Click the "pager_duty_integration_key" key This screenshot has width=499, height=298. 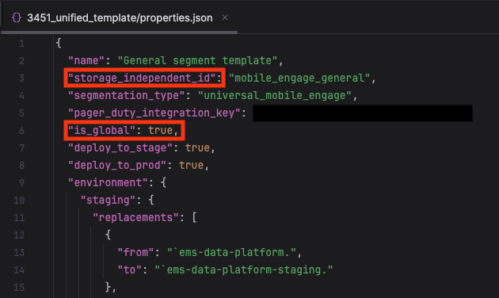pos(154,113)
